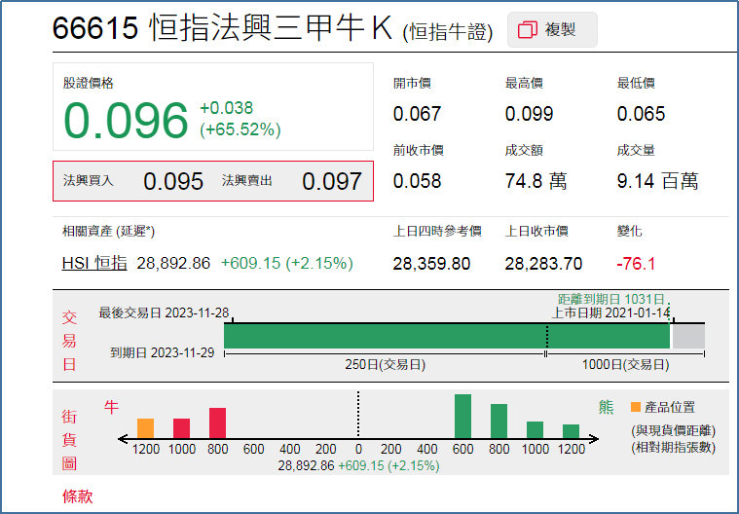
Task: Click the (與現貨價距離) legend note
Action: click(x=674, y=430)
